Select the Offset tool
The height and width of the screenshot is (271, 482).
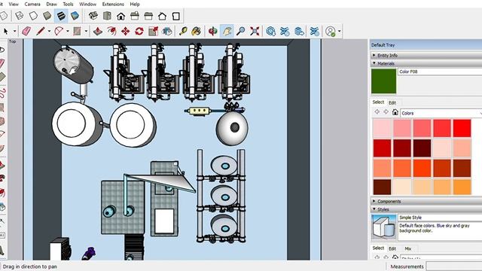(x=111, y=31)
